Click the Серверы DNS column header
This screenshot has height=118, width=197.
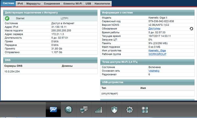(13, 66)
